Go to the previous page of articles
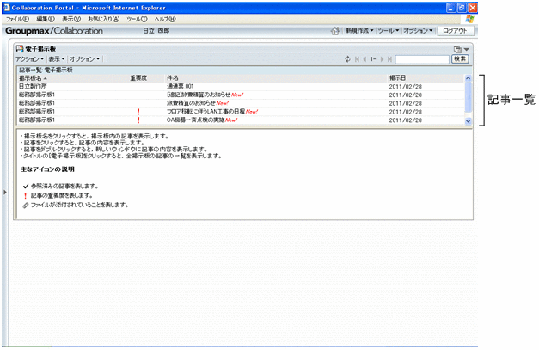This screenshot has height=350, width=539. (x=364, y=59)
